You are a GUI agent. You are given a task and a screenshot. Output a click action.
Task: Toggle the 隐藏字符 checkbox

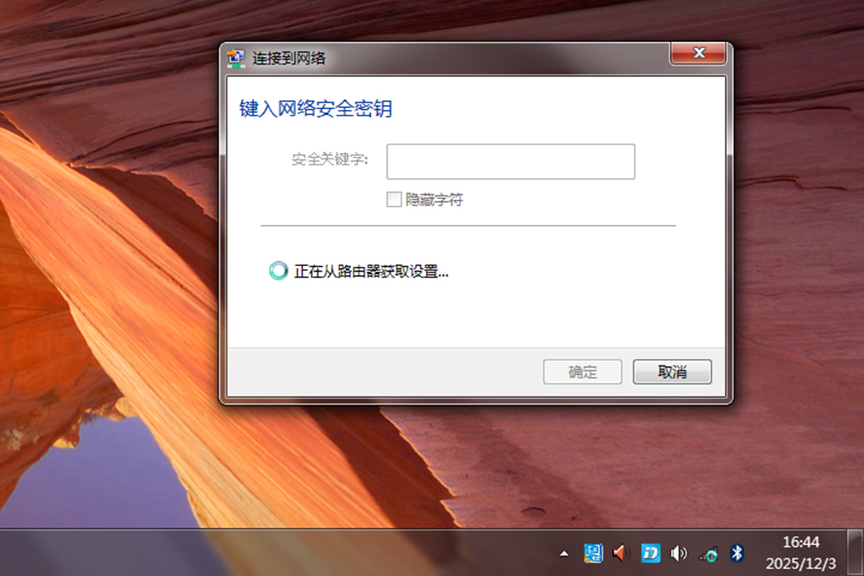click(394, 200)
